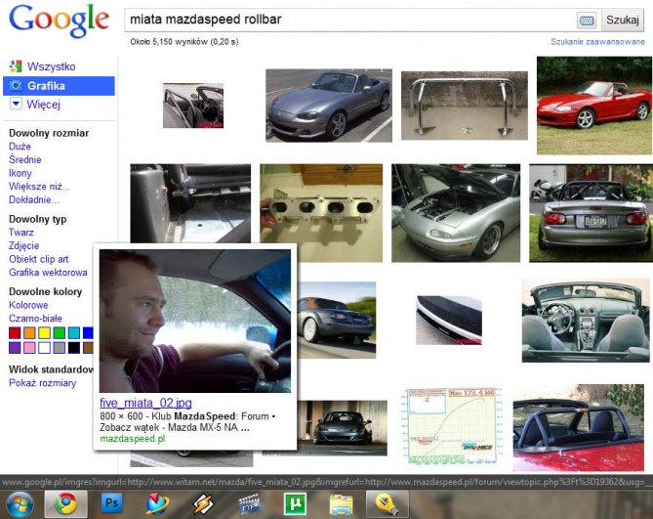This screenshot has height=519, width=653.
Task: Open the on-screen keyboard icon
Action: [x=587, y=20]
